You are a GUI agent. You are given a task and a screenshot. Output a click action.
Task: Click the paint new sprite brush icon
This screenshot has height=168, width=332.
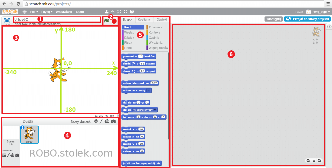coord(101,121)
